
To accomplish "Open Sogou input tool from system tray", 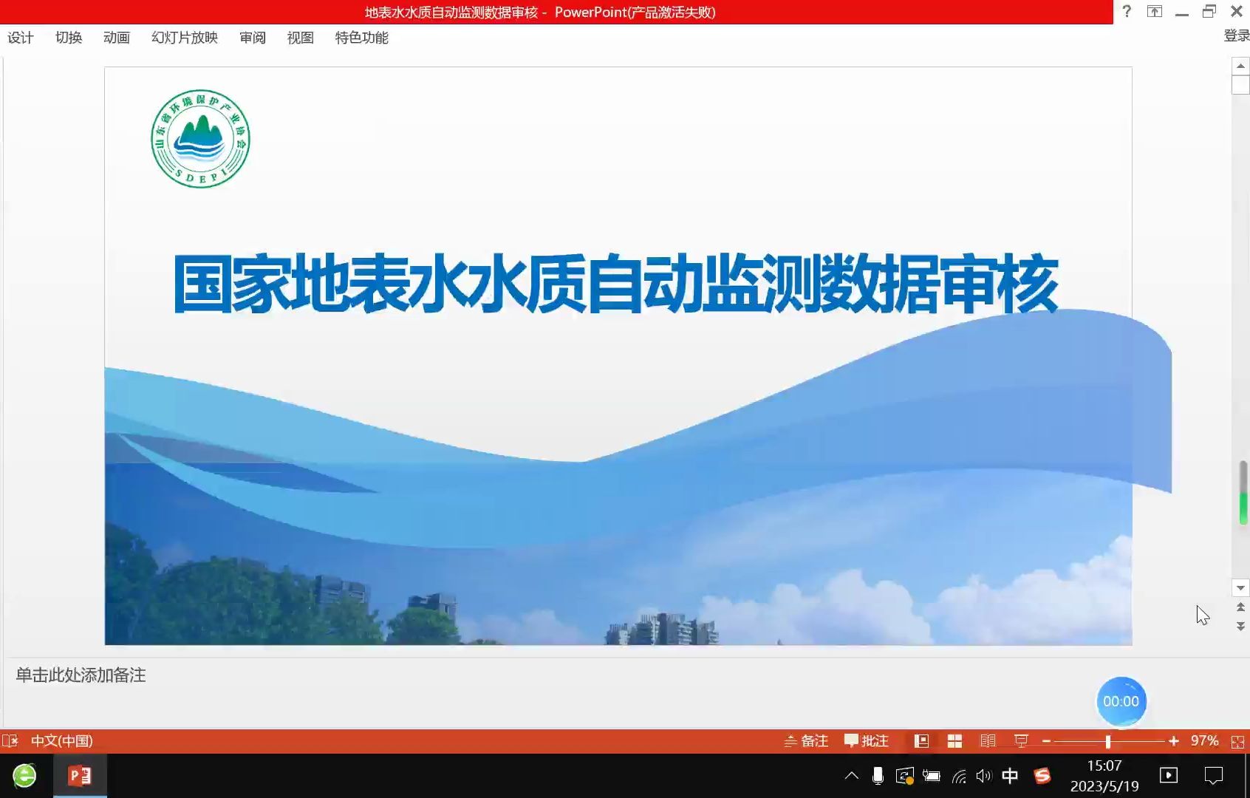I will [1042, 776].
